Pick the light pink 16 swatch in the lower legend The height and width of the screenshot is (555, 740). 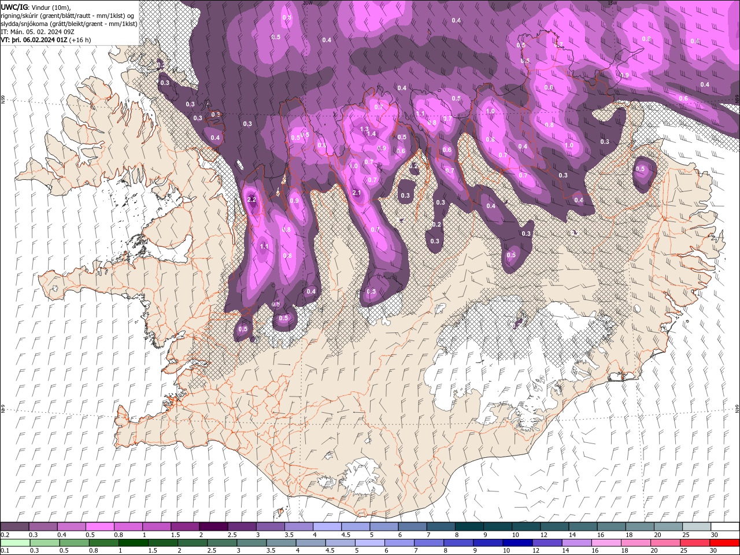606,542
